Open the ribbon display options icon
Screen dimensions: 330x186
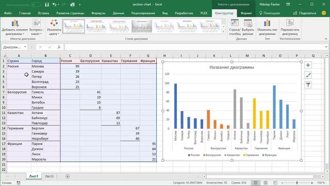(288, 5)
